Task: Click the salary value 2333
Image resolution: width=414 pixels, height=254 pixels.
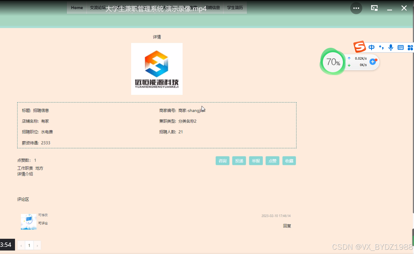Action: pyautogui.click(x=46, y=143)
